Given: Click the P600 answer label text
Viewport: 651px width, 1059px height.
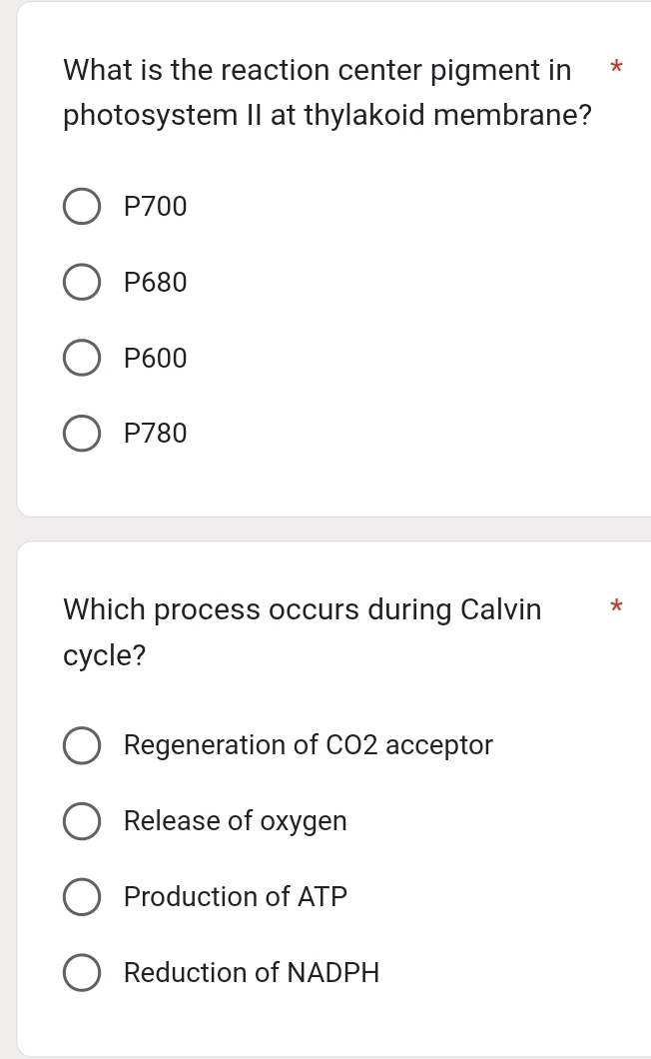Looking at the screenshot, I should [155, 357].
